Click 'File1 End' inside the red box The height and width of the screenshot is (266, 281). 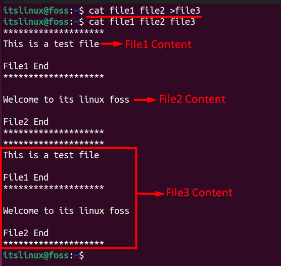[26, 178]
